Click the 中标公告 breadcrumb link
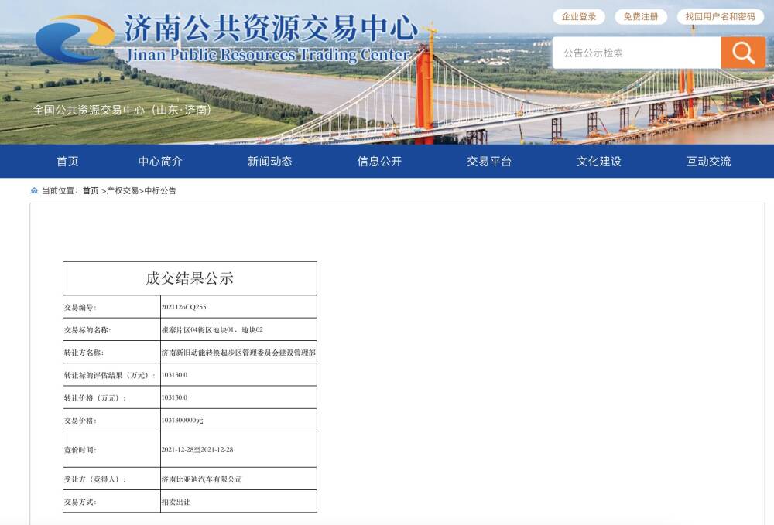Viewport: 774px width, 525px height. pyautogui.click(x=160, y=191)
